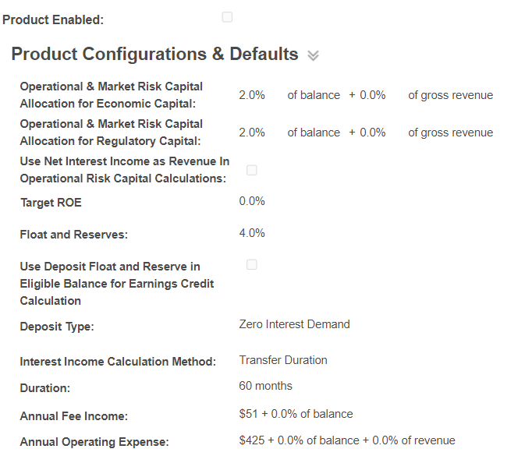Select Economic Capital 0.0% gross revenue value
This screenshot has width=525, height=456.
[x=373, y=95]
